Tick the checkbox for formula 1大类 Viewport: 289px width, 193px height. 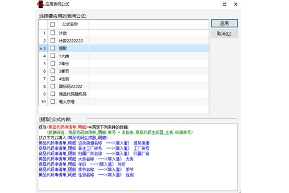[x=53, y=56]
